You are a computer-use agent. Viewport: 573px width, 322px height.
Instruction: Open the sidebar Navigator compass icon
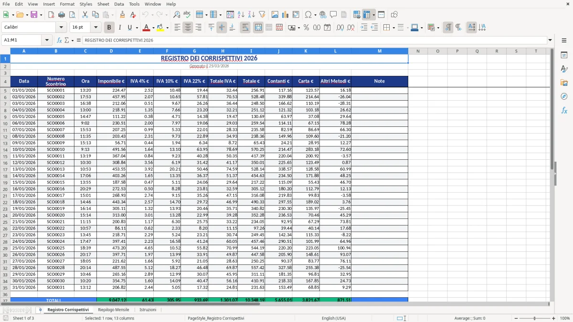point(564,96)
